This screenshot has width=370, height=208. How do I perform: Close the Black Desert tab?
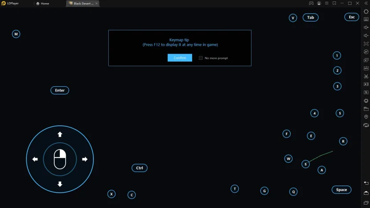[x=96, y=4]
